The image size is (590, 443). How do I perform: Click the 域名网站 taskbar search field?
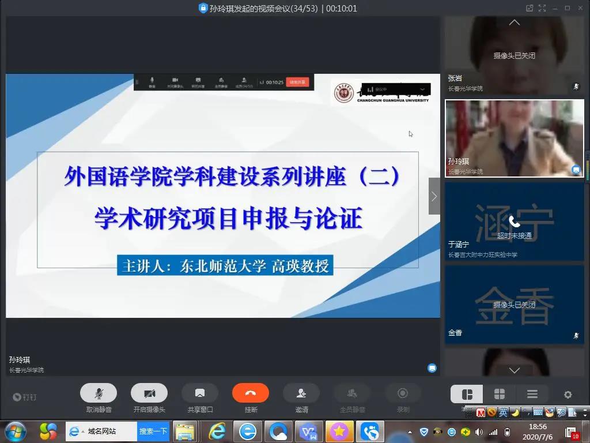(x=111, y=431)
